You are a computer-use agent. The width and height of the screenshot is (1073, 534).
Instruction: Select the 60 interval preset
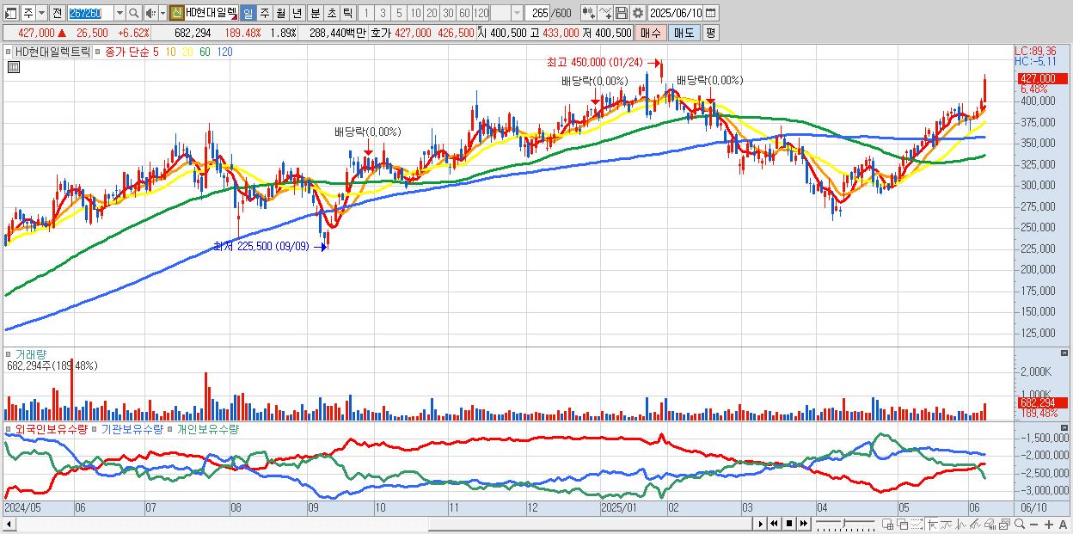point(464,13)
